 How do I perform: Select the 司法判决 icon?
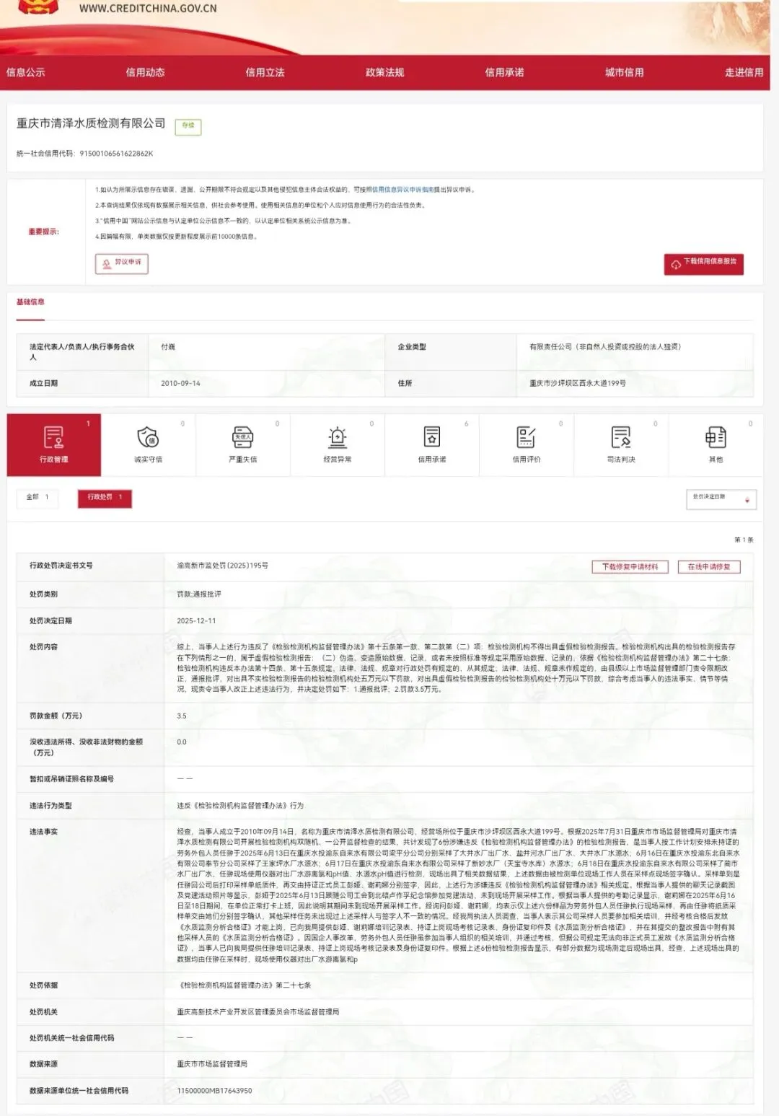click(x=620, y=437)
